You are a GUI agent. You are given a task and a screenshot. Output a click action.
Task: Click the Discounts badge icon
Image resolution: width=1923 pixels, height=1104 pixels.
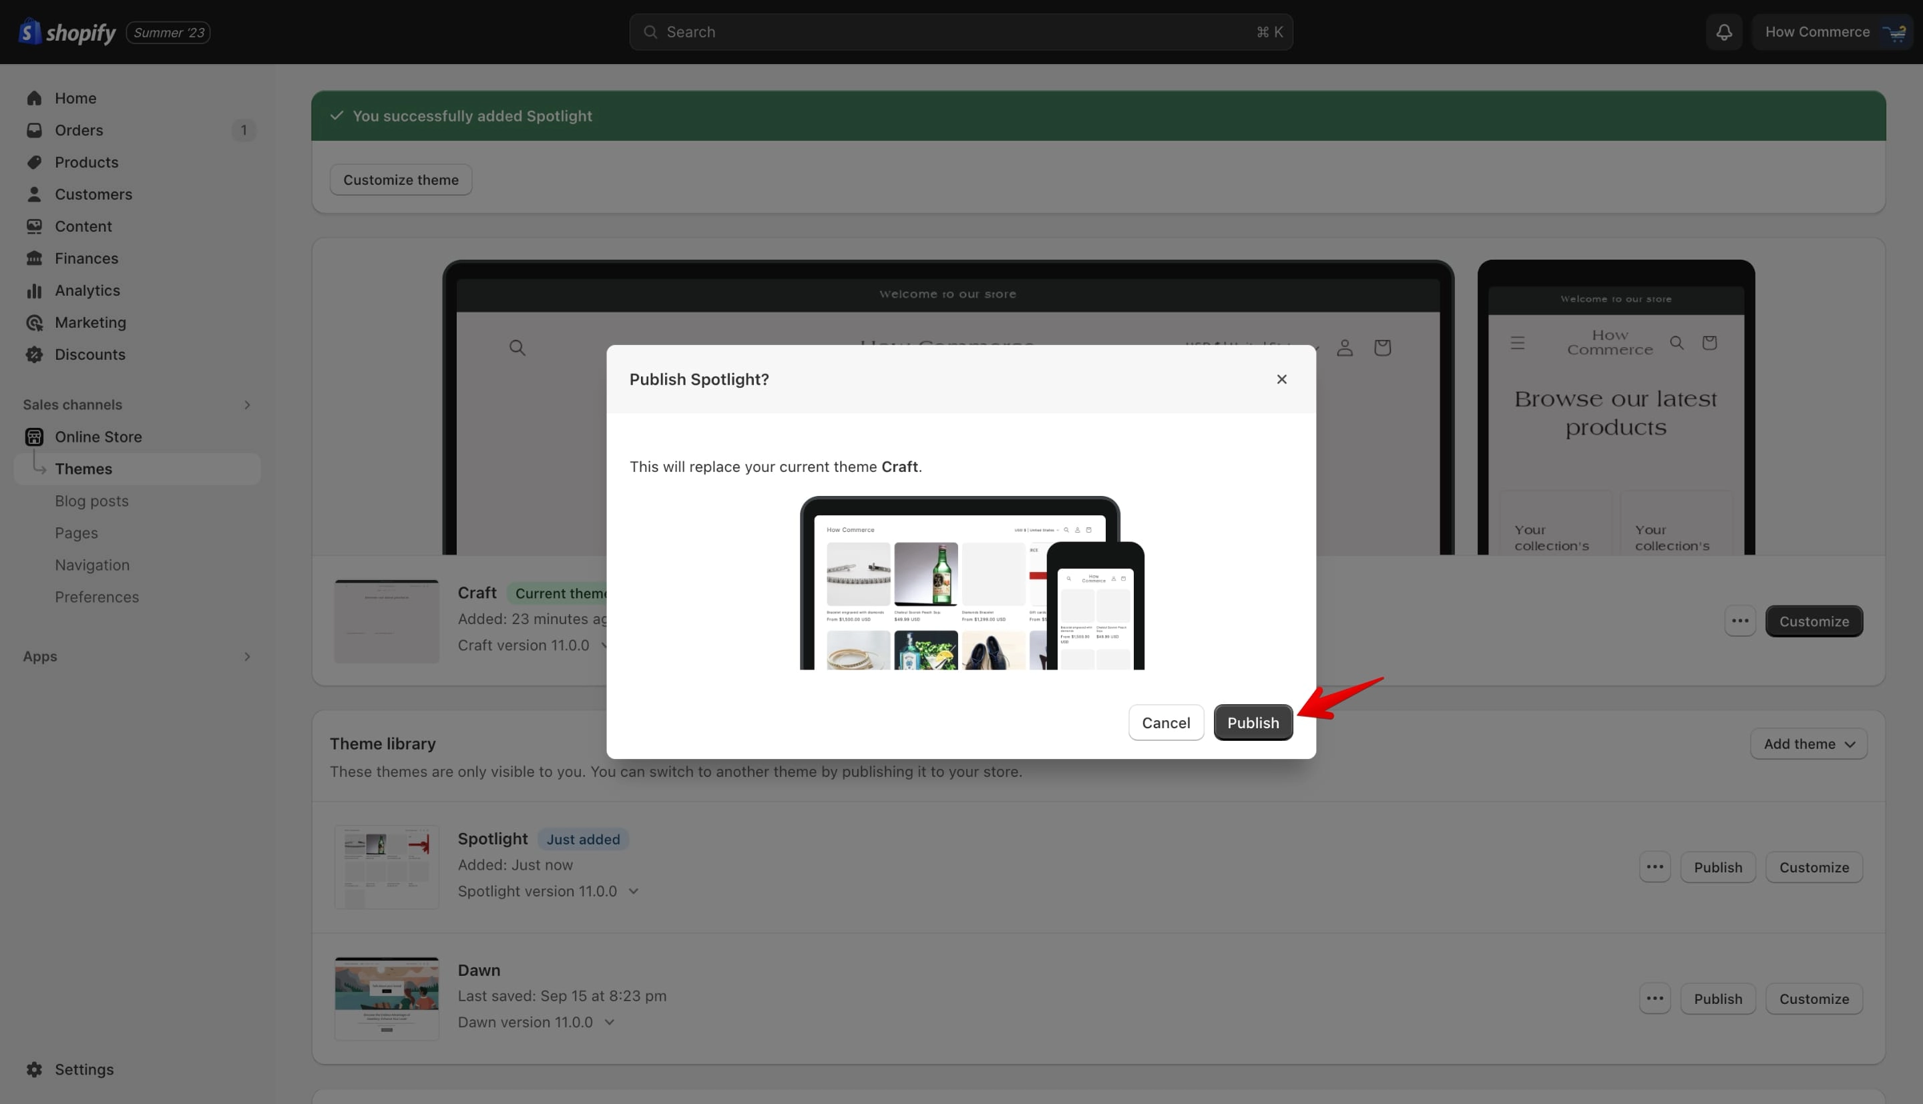(x=34, y=354)
